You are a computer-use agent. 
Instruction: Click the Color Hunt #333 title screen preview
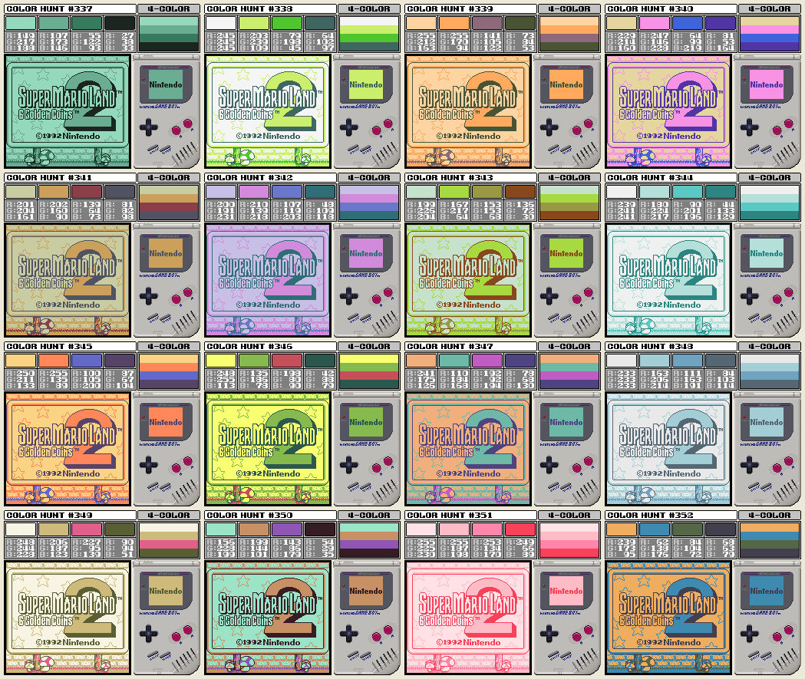coord(268,111)
